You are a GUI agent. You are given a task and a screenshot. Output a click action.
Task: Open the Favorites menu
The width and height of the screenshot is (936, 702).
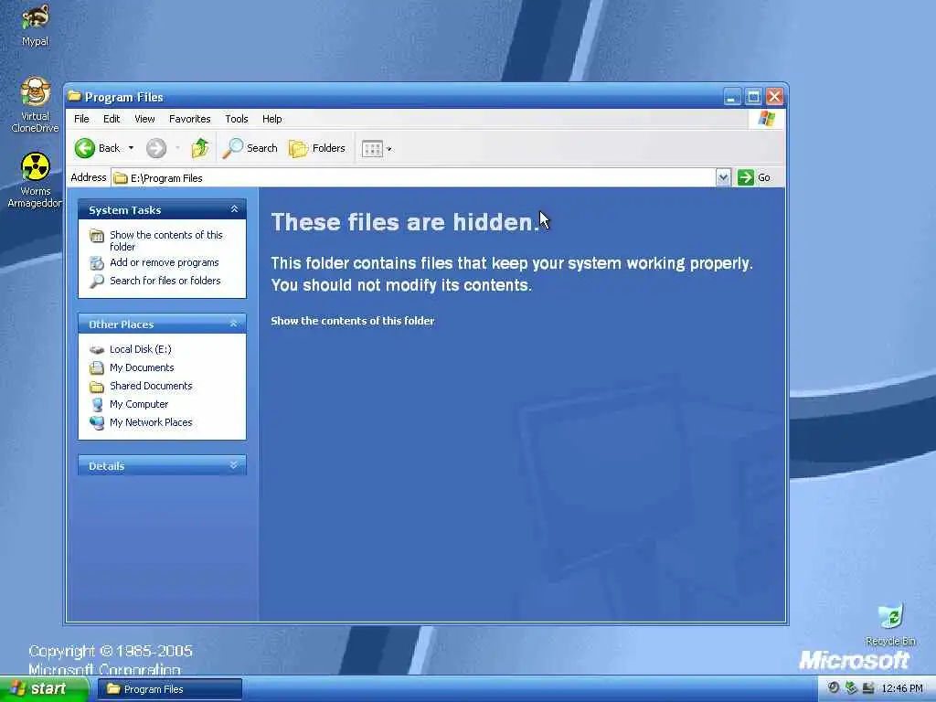pyautogui.click(x=190, y=119)
